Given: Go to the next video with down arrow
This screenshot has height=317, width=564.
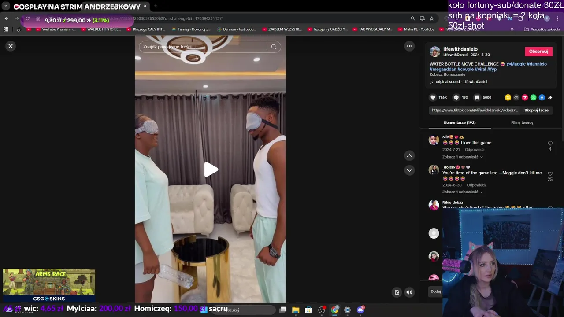Looking at the screenshot, I should pos(409,170).
